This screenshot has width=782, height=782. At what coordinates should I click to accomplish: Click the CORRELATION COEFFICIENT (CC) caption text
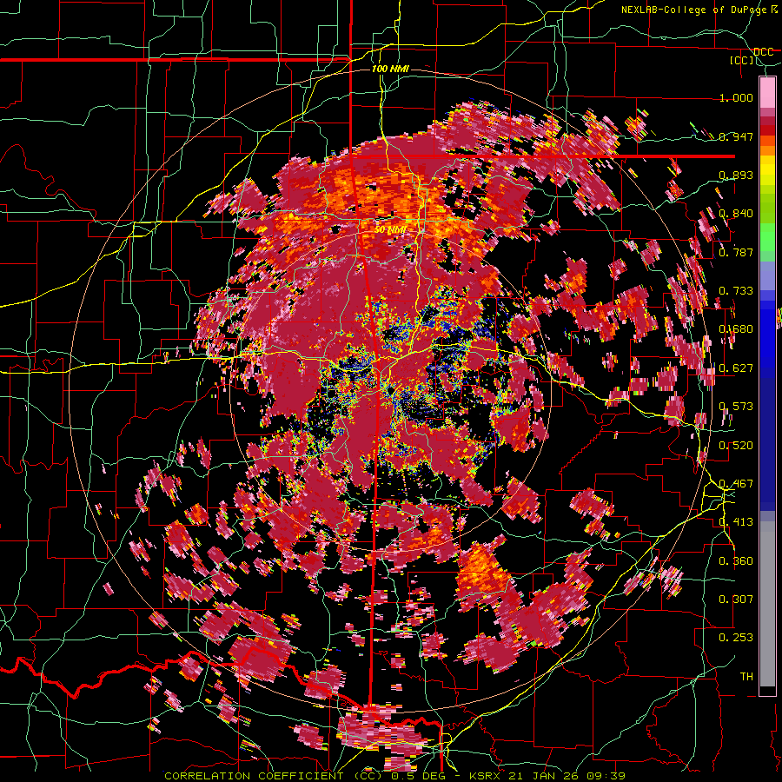[x=273, y=776]
